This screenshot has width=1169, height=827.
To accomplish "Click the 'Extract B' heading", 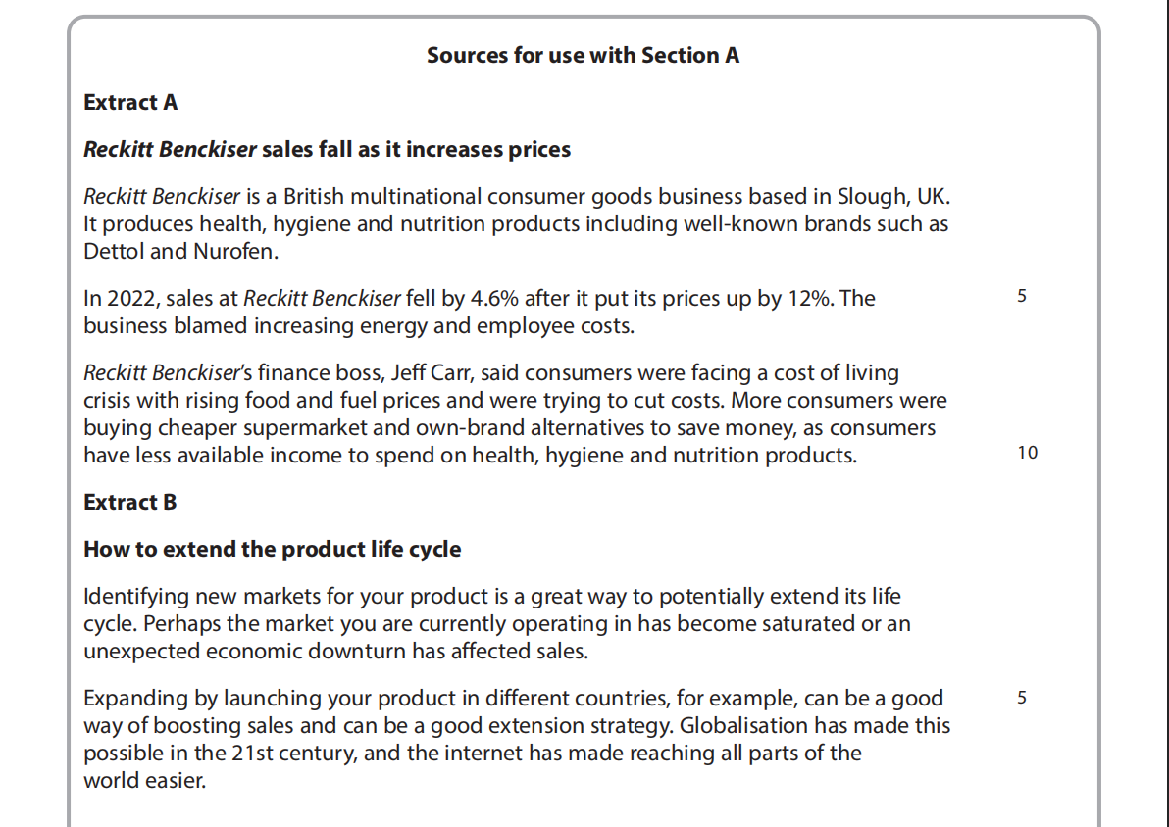I will 130,503.
